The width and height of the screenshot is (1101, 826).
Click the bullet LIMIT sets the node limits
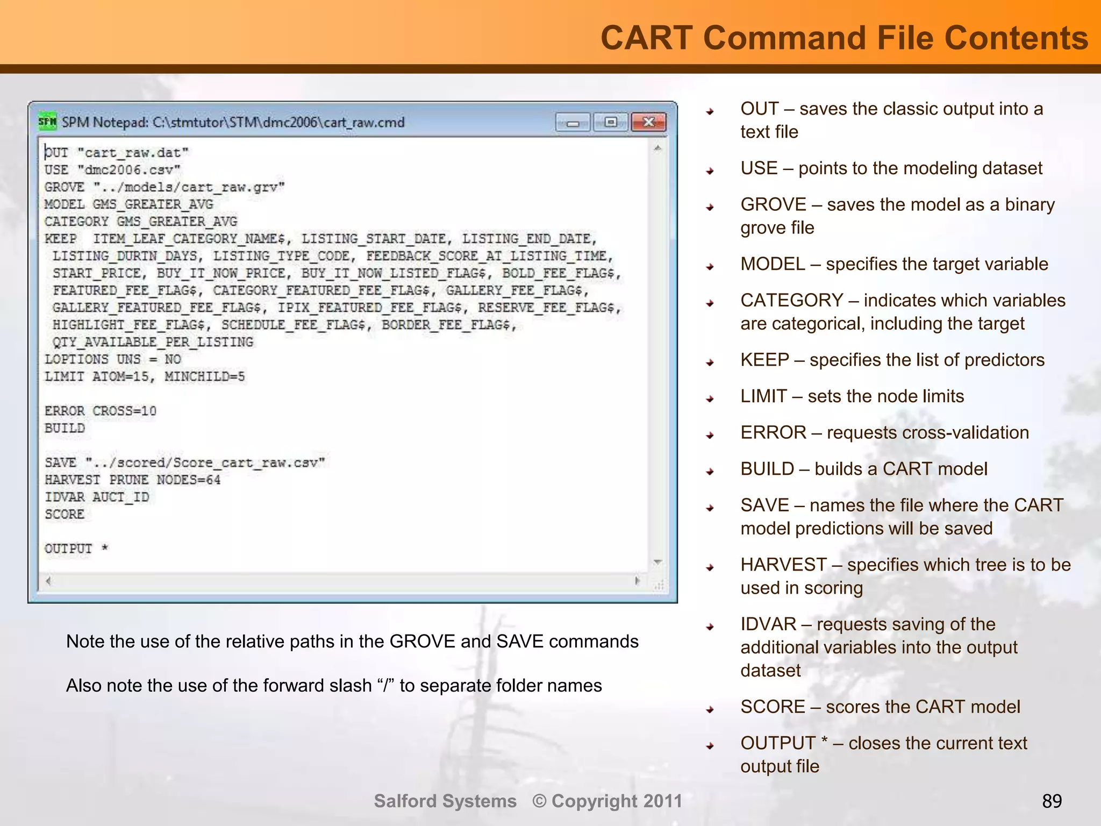click(x=852, y=396)
